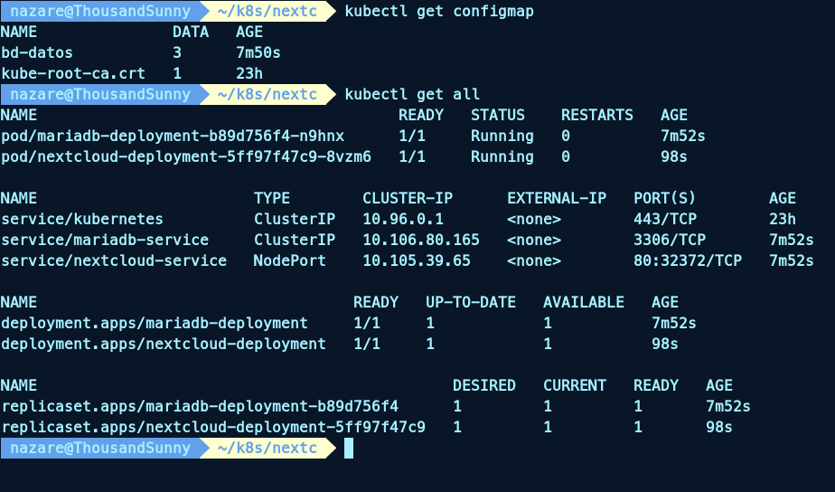Select the cluster IP 10.106.80.165
The width and height of the screenshot is (835, 492).
tap(421, 240)
